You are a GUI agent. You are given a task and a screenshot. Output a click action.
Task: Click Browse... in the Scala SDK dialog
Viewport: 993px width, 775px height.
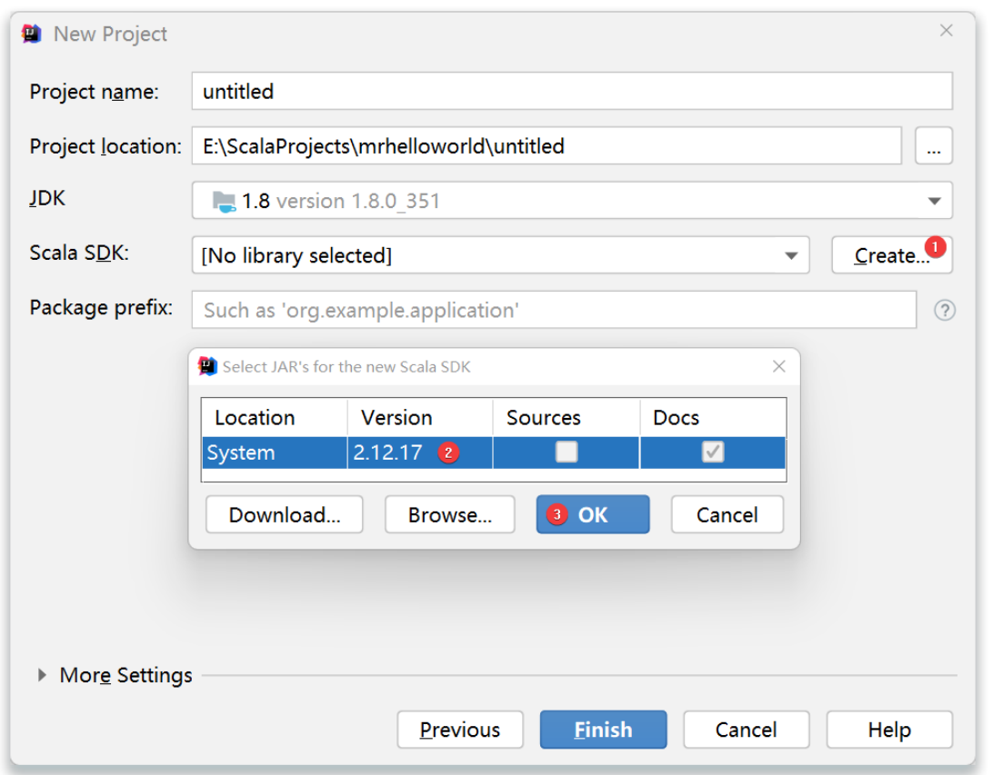[x=449, y=514]
